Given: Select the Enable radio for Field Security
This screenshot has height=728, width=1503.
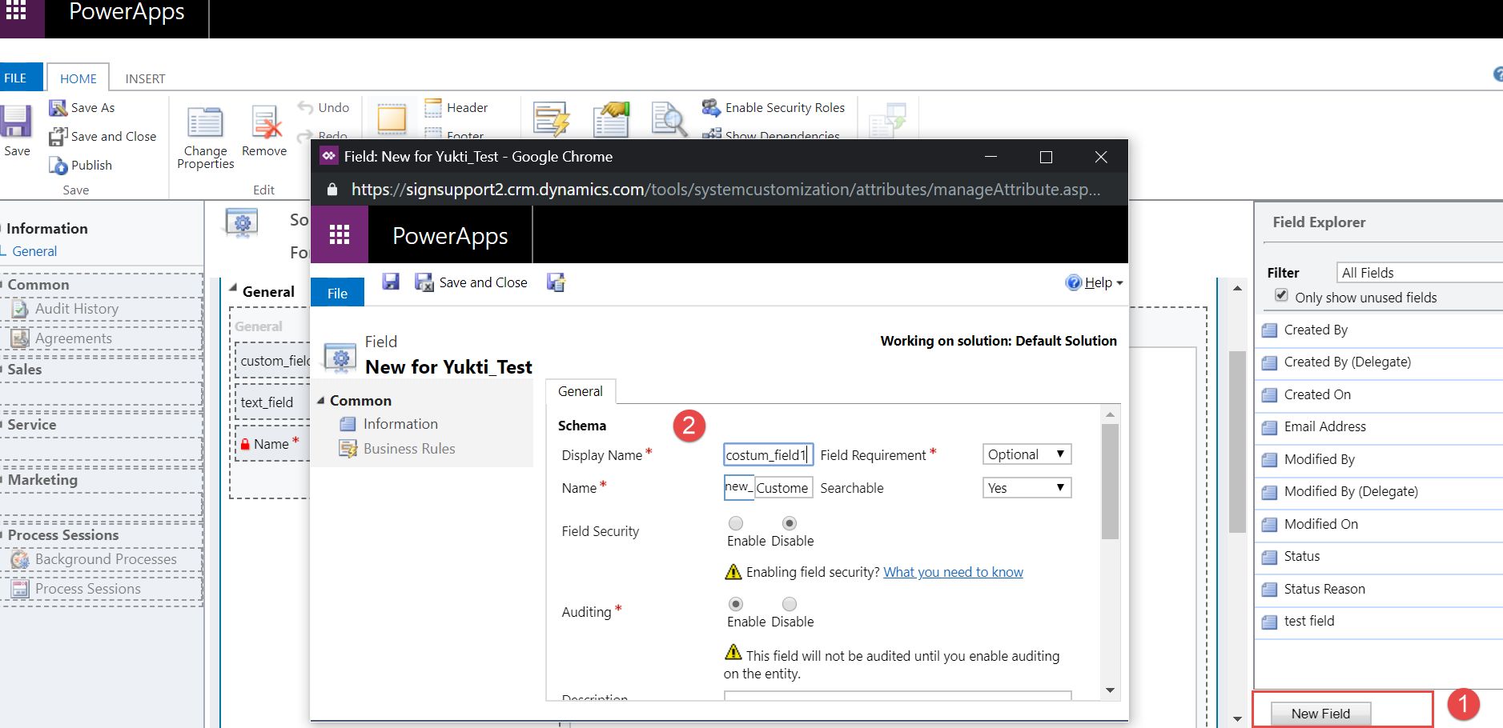Looking at the screenshot, I should click(x=736, y=523).
